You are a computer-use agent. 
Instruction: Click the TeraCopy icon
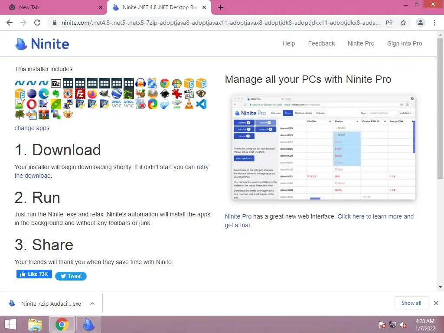[177, 104]
